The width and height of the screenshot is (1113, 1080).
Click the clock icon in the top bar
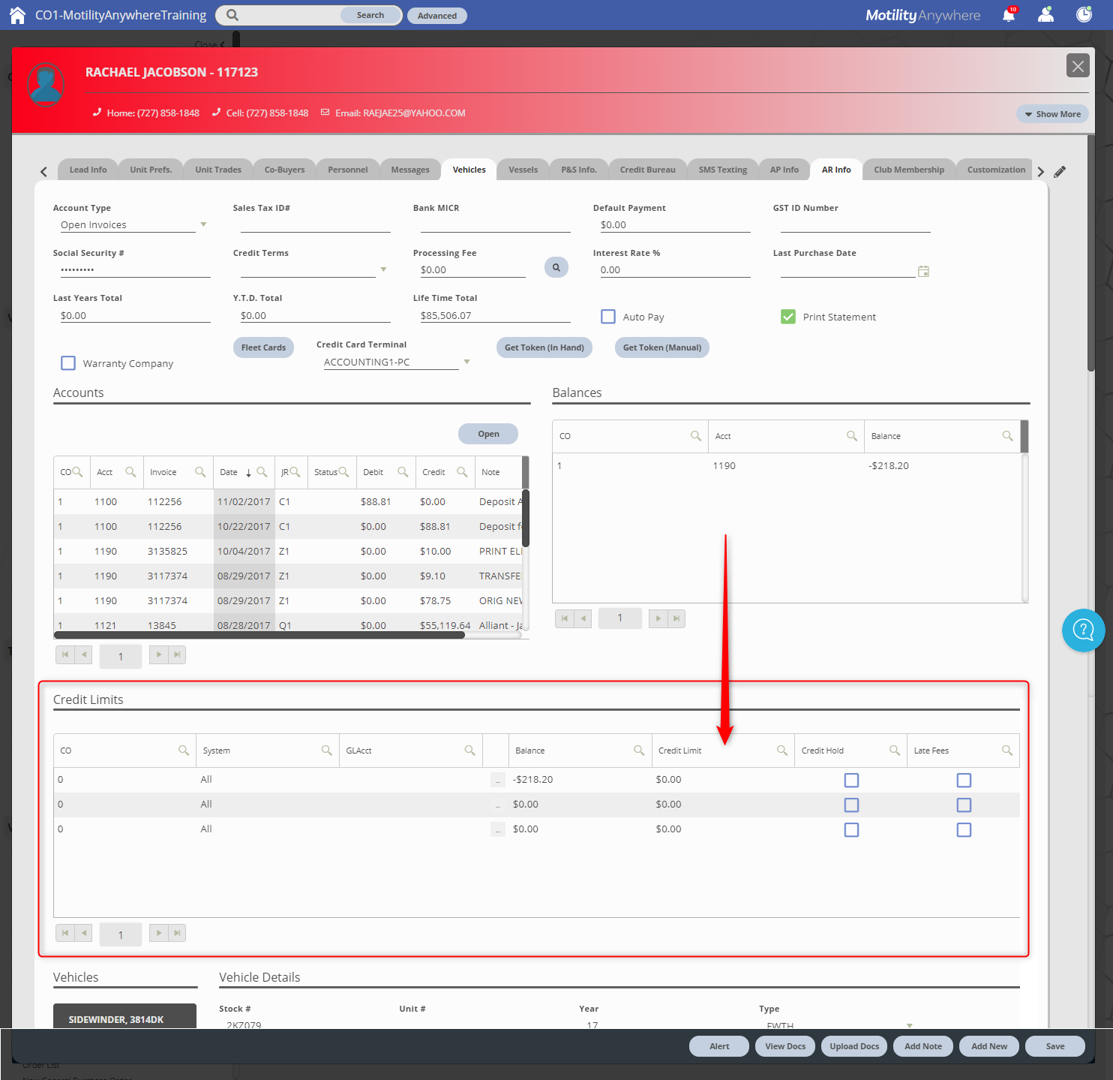click(1083, 14)
